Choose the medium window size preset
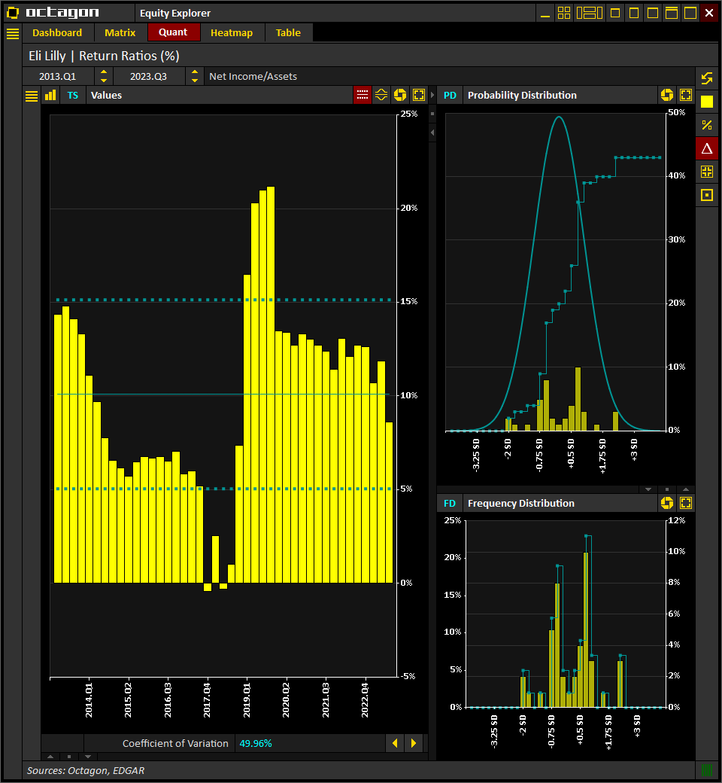This screenshot has height=783, width=722. coord(653,13)
